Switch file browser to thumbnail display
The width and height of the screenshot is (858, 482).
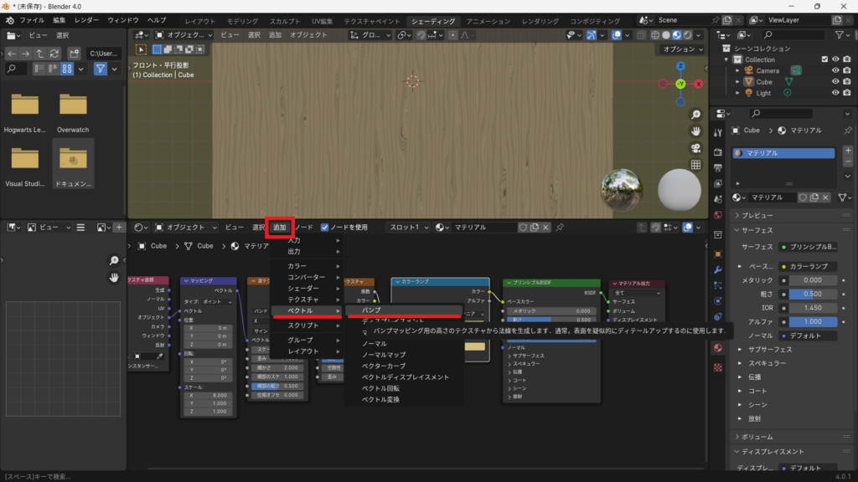click(x=67, y=69)
